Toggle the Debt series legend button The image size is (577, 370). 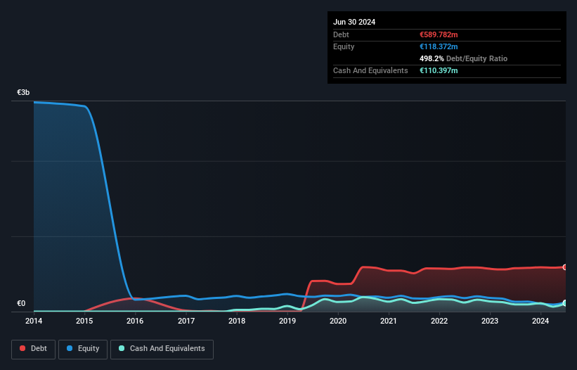pos(34,349)
